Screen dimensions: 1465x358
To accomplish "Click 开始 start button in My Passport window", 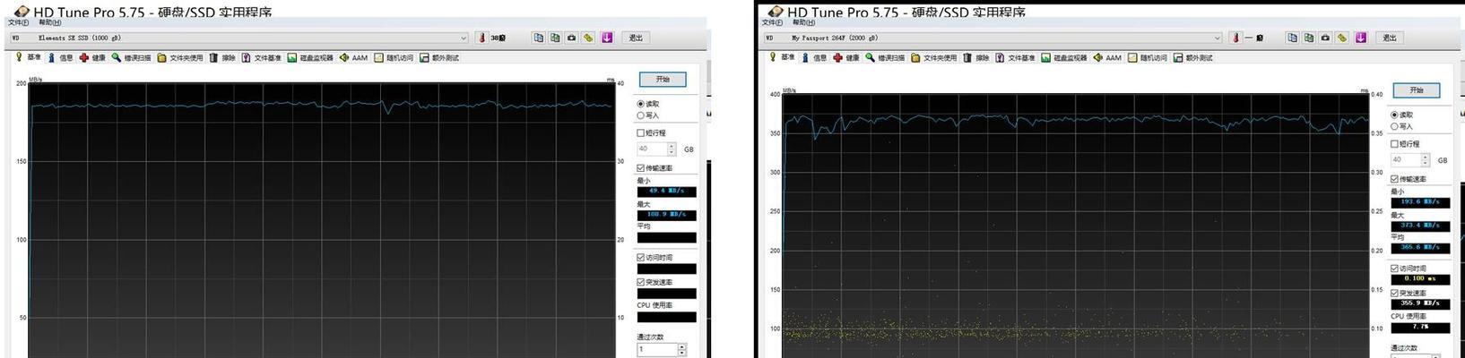I will (1417, 90).
